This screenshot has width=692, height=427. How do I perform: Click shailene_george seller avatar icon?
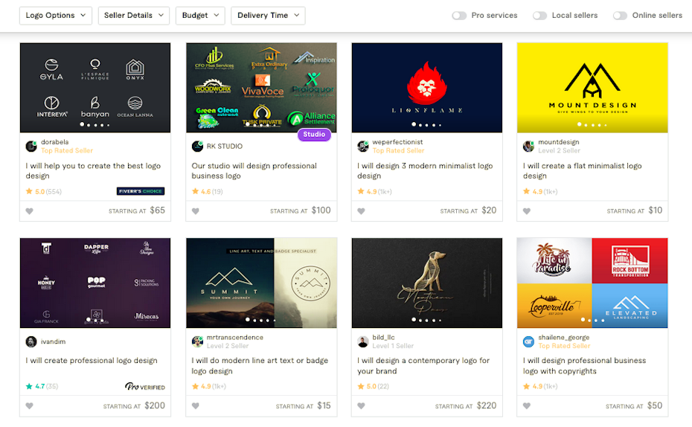tap(528, 341)
